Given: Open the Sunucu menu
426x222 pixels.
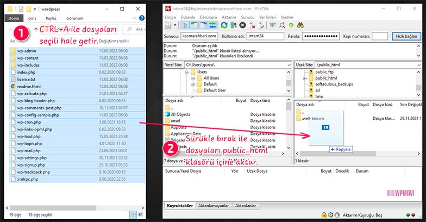Looking at the screenshot, I should [x=248, y=17].
